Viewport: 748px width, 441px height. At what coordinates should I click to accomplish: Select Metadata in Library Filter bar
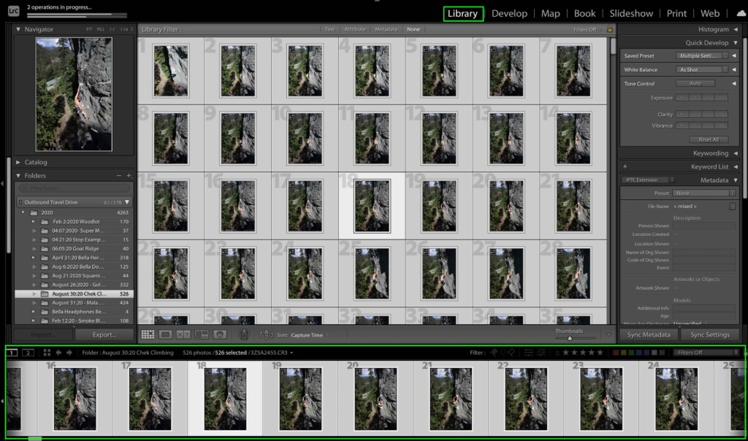tap(386, 29)
